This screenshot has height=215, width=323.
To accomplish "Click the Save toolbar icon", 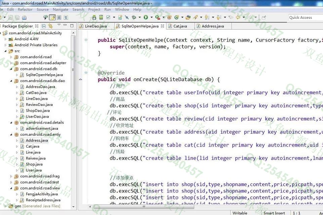I will click(x=10, y=17).
